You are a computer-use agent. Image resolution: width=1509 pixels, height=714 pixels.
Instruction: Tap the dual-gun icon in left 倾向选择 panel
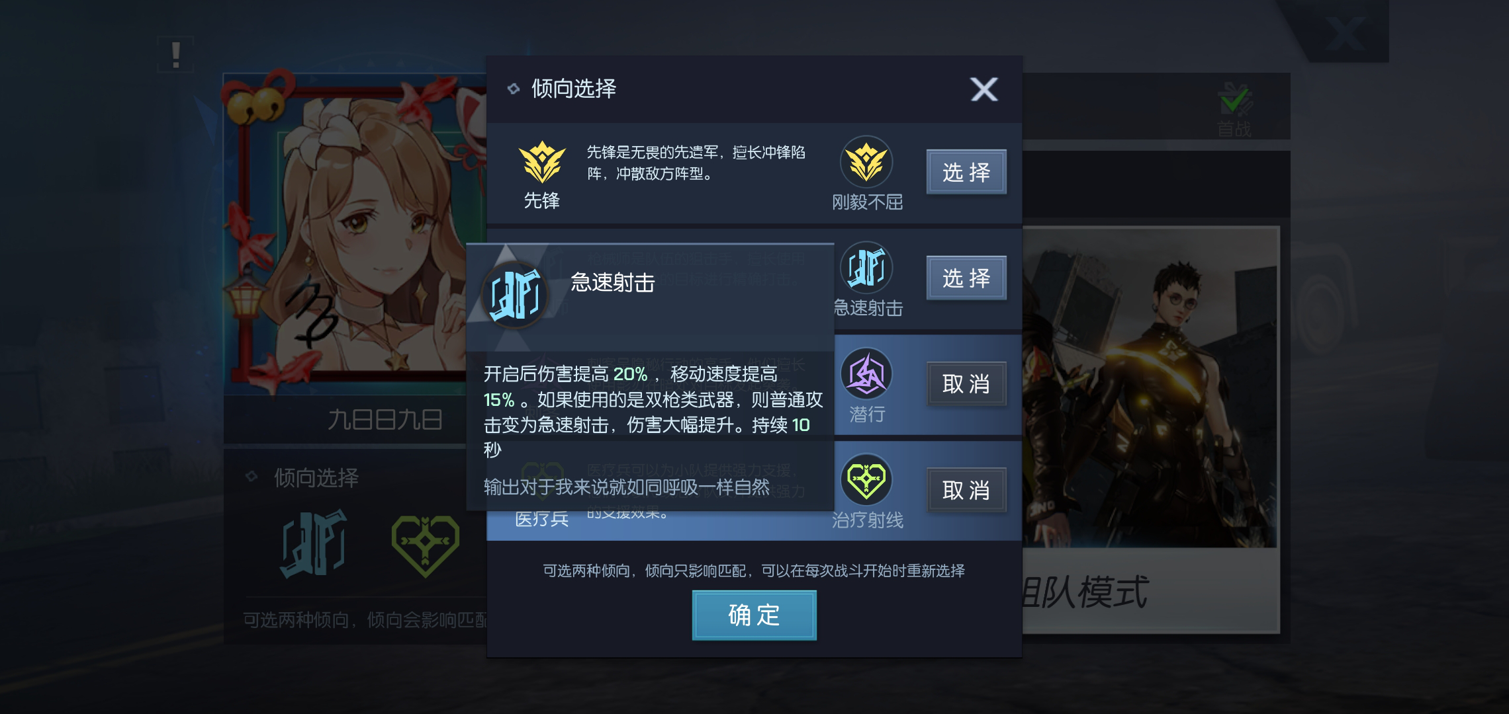pyautogui.click(x=314, y=543)
